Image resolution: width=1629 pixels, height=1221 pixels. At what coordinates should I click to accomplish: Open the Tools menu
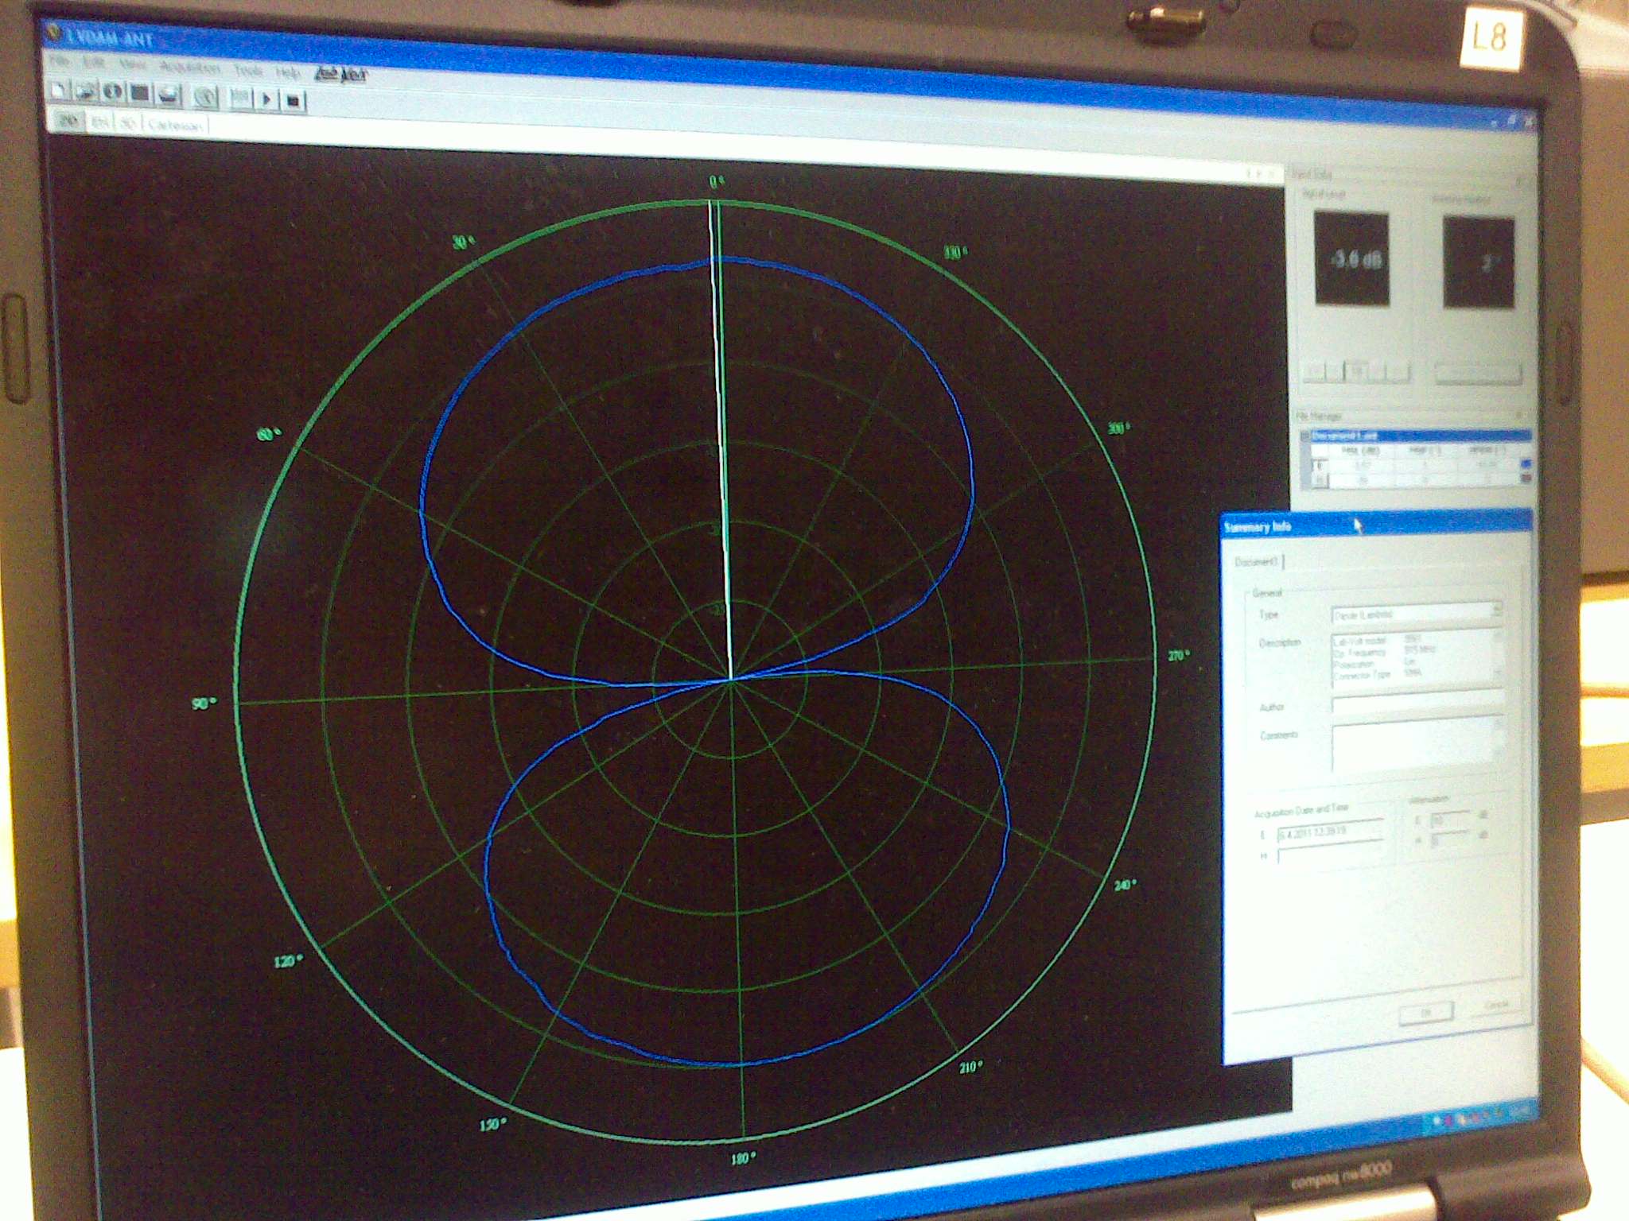pyautogui.click(x=248, y=71)
